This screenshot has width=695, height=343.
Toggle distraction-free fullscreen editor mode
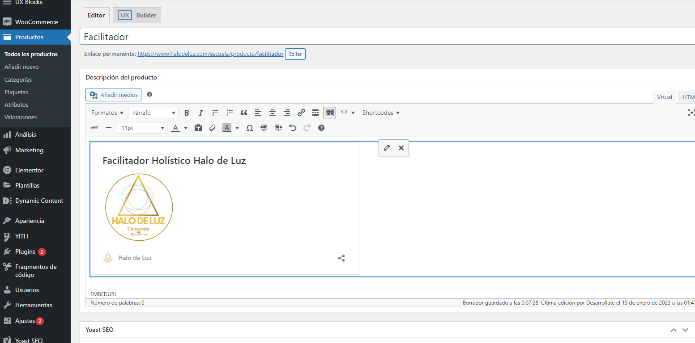[x=691, y=113]
